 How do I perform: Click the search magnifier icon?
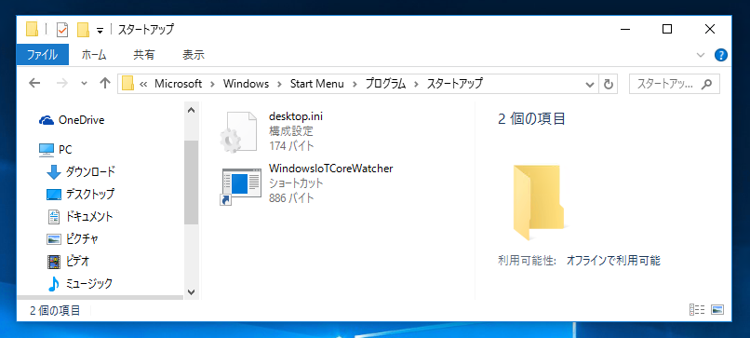(x=706, y=84)
